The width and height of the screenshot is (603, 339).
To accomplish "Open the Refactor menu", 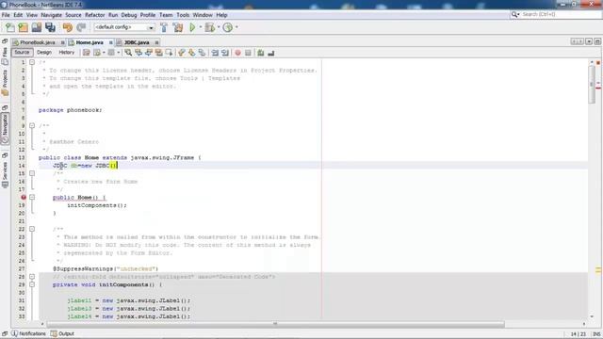I will click(94, 15).
